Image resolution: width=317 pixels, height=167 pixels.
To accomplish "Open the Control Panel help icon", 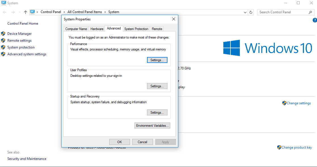I will (x=315, y=20).
